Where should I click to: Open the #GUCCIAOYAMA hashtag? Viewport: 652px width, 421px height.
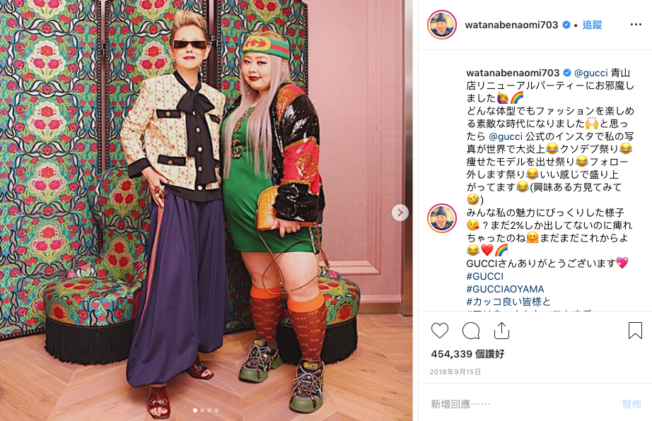click(505, 289)
